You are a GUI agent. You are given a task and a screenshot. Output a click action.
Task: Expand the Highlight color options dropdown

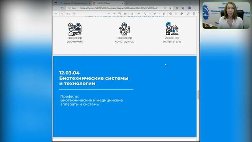pos(159,14)
